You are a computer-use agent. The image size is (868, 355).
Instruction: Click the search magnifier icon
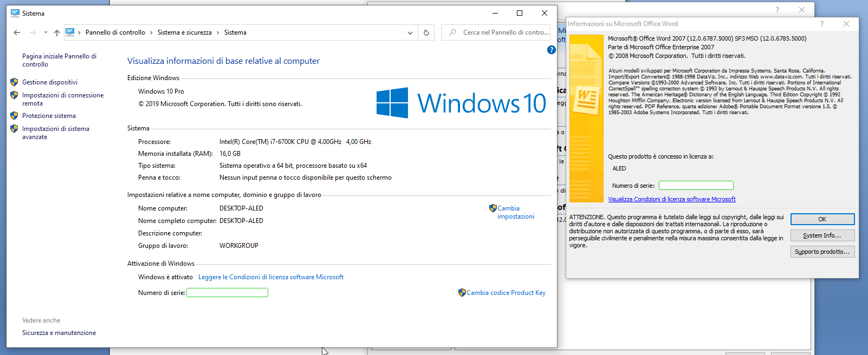pyautogui.click(x=452, y=32)
